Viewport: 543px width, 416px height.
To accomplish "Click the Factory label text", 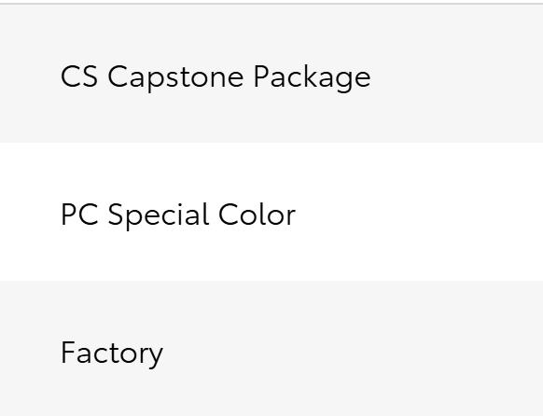I will 112,354.
